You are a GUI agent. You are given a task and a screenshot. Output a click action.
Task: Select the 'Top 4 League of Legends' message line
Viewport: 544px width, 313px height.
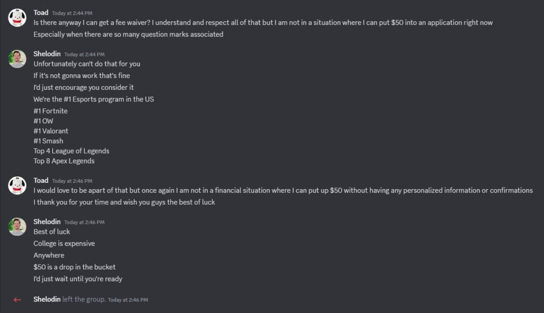[x=71, y=151]
